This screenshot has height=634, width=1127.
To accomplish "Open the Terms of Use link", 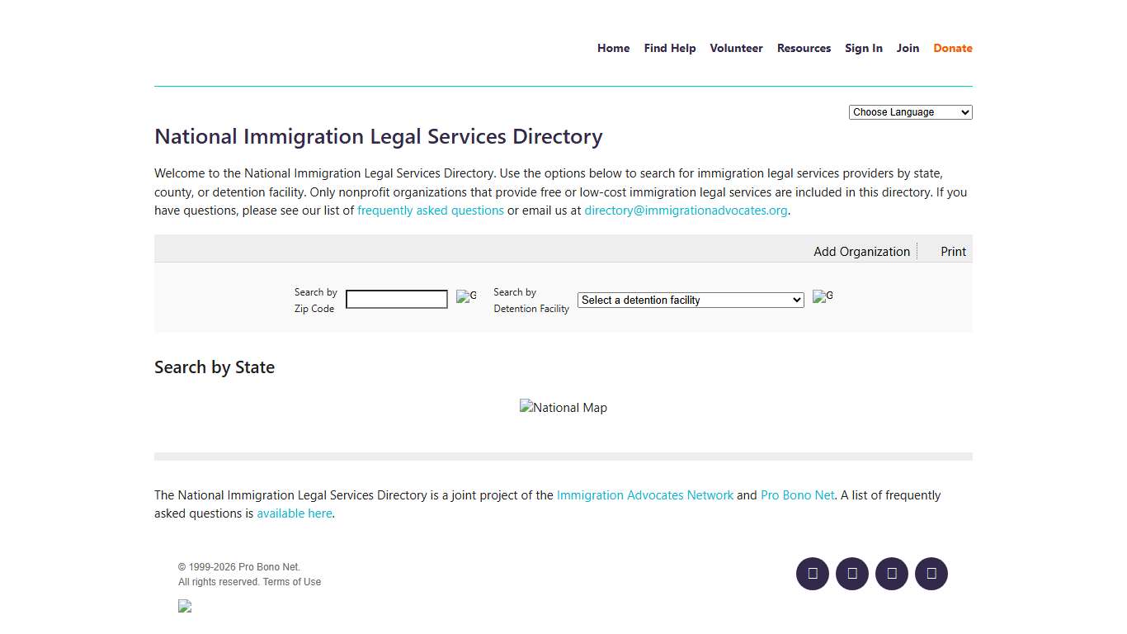I will pyautogui.click(x=292, y=581).
